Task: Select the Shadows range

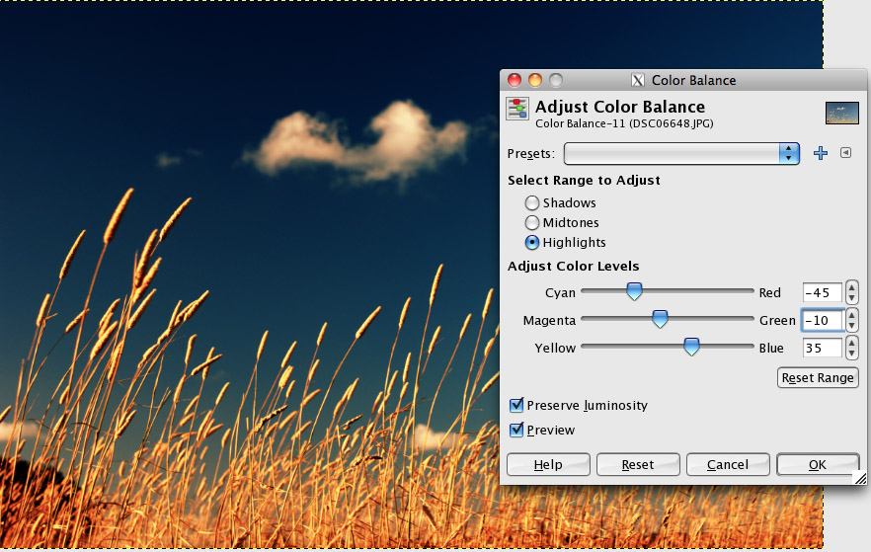Action: 532,202
